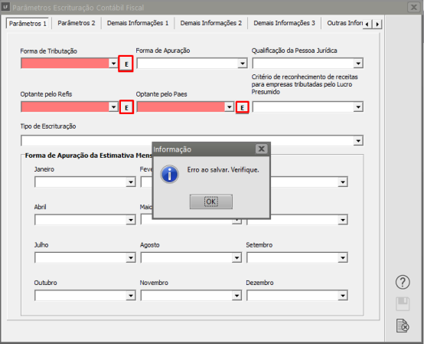Click the help question mark icon
The image size is (424, 344).
pyautogui.click(x=403, y=282)
